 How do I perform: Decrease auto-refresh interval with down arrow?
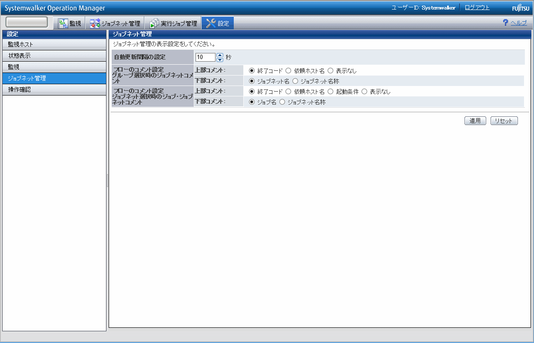tap(220, 59)
